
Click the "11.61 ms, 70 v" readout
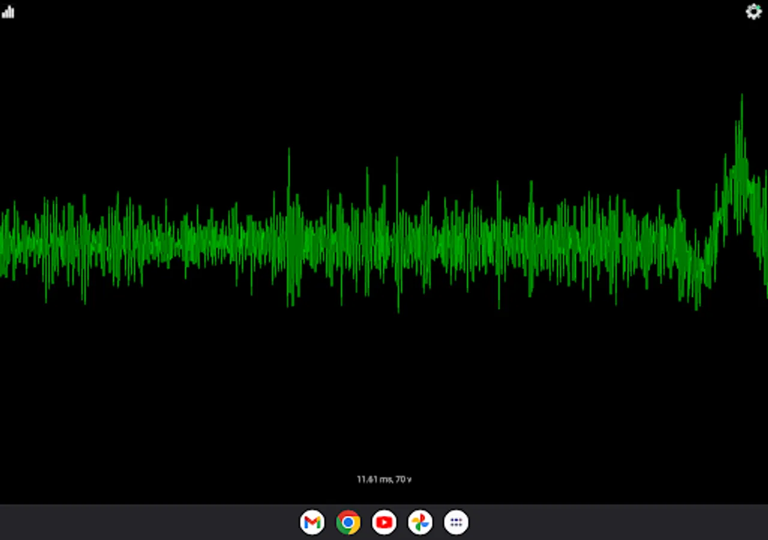click(384, 479)
